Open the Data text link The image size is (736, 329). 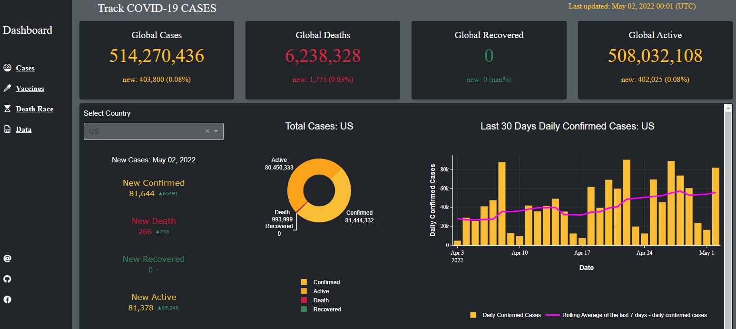(24, 130)
